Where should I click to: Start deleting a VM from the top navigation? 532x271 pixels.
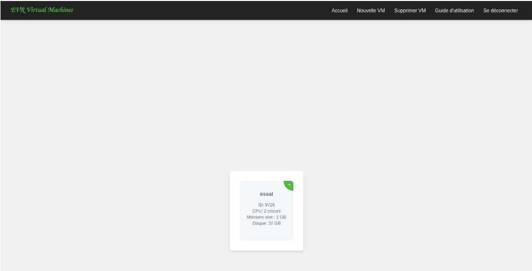tap(410, 10)
